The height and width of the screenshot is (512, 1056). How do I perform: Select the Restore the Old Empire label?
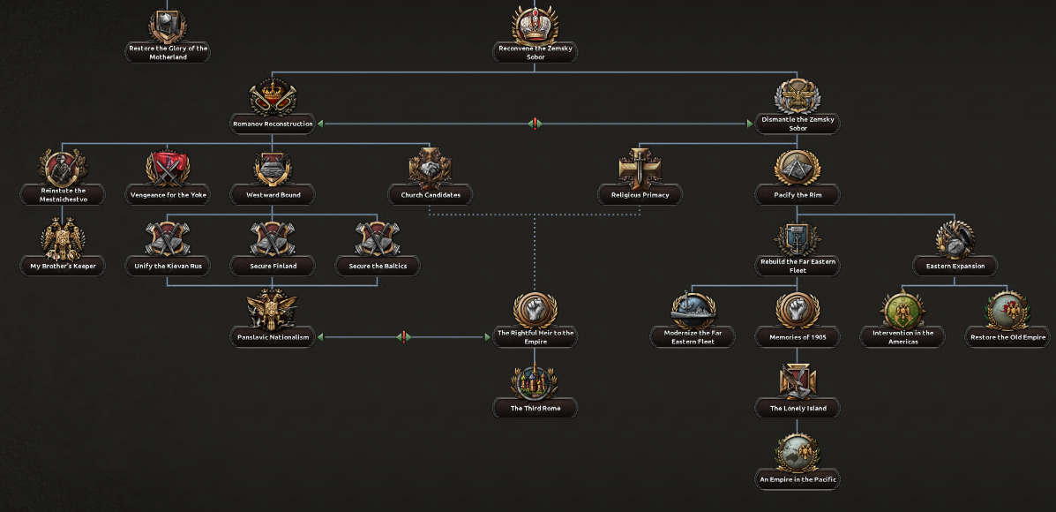[1007, 337]
